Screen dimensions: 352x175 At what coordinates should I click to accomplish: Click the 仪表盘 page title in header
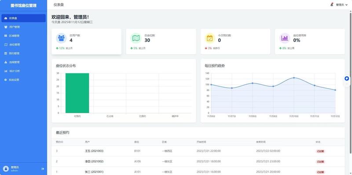coord(59,5)
